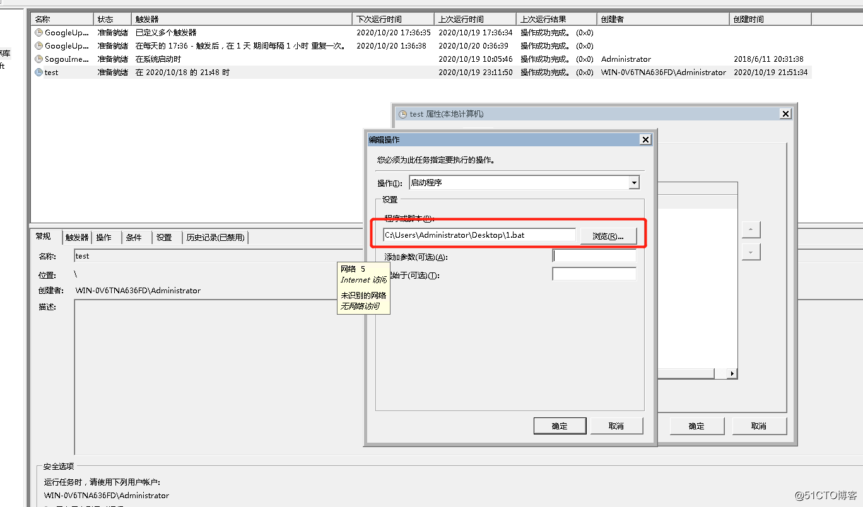Screen dimensions: 863x507
Task: Click 取消 in the 编辑操作 dialog
Action: [616, 426]
